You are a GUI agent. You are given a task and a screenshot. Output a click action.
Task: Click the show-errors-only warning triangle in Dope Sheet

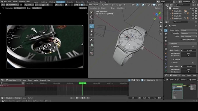click(x=134, y=80)
